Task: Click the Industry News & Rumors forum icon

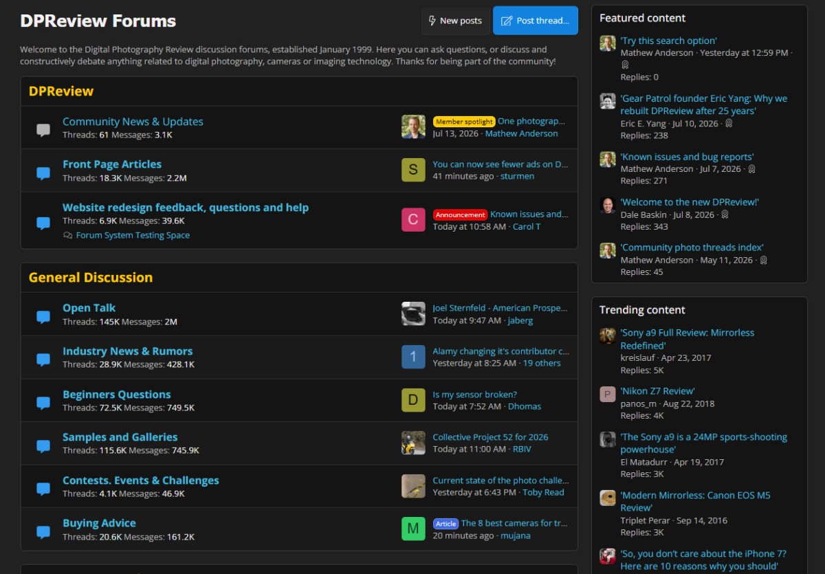Action: pyautogui.click(x=43, y=359)
